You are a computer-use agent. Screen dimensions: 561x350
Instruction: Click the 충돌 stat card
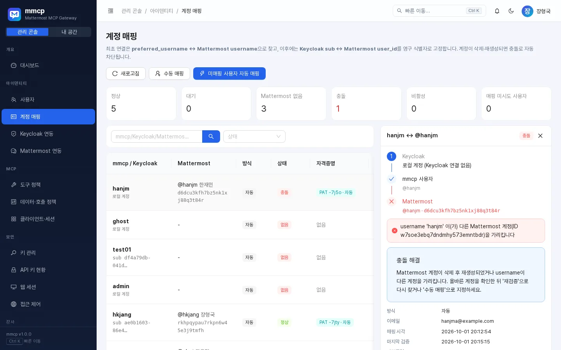[x=366, y=103]
